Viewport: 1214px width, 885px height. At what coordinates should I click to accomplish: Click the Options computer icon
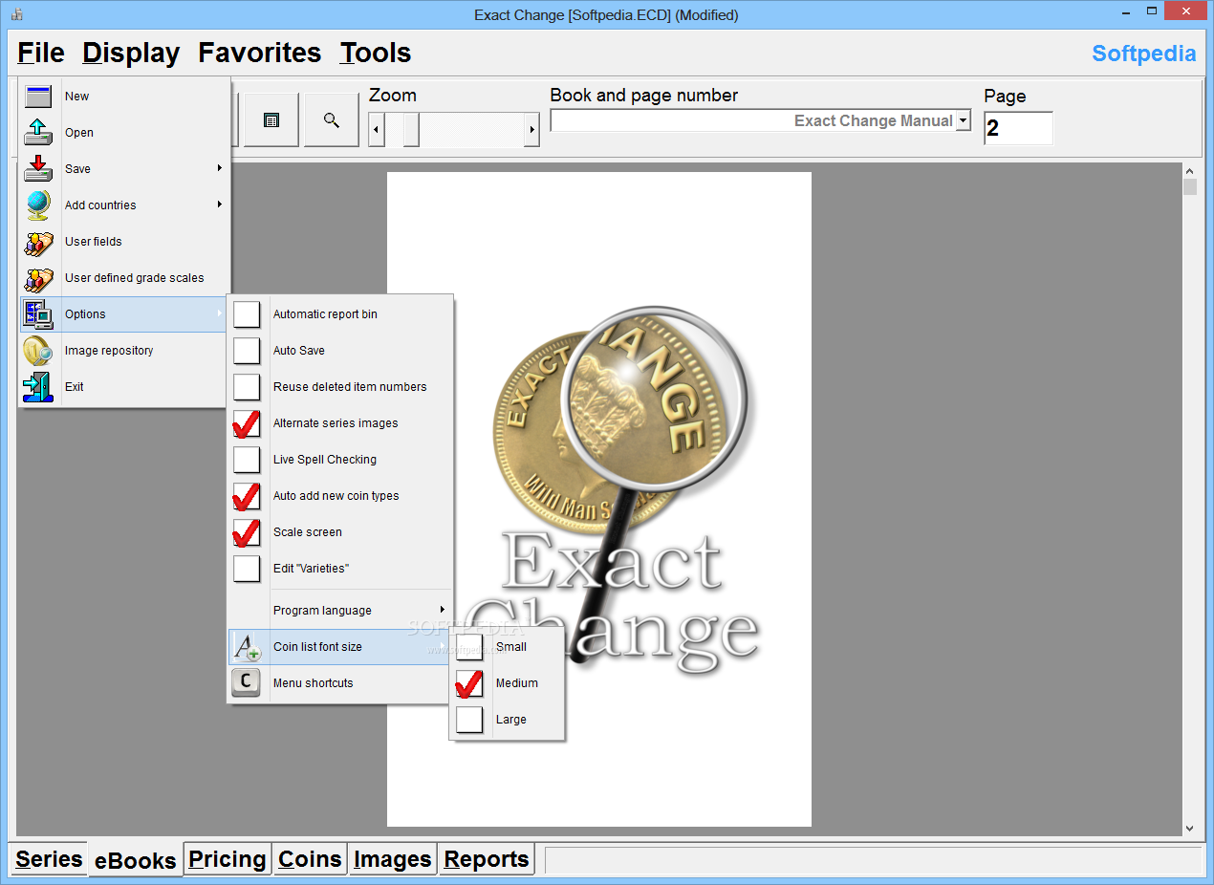pyautogui.click(x=38, y=314)
